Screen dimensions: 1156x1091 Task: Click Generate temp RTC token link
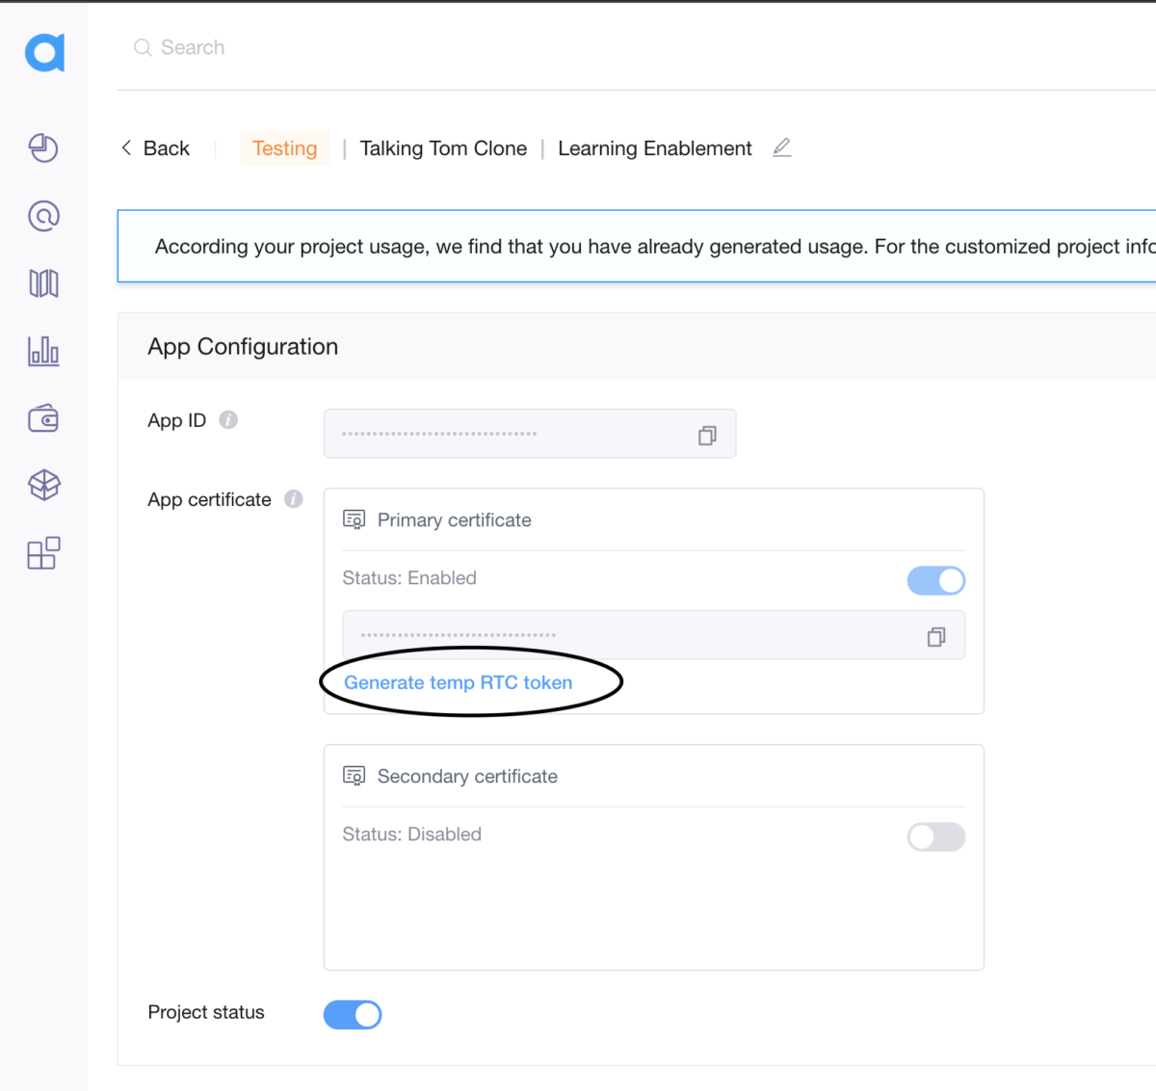458,682
